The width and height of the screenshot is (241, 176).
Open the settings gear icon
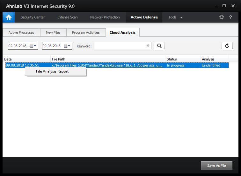[221, 17]
